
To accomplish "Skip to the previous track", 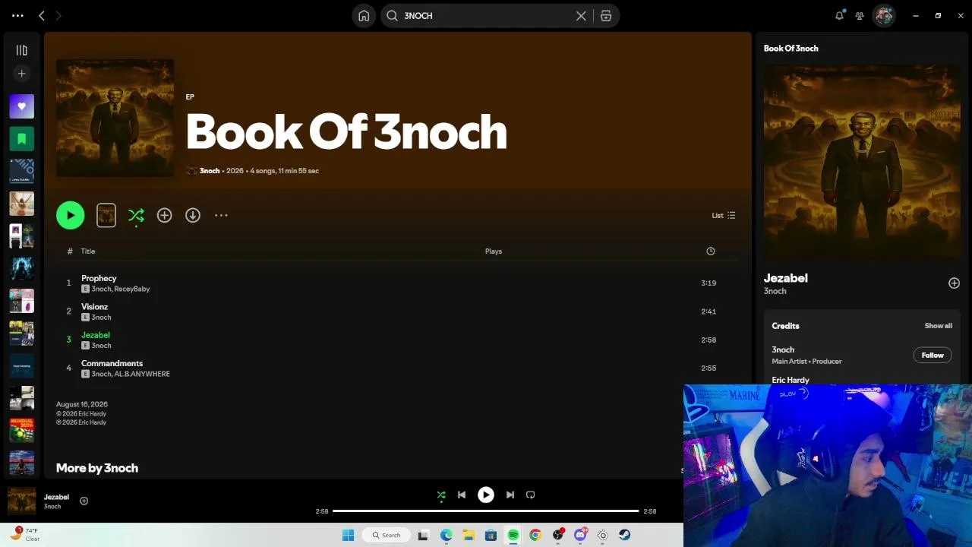I will tap(462, 495).
